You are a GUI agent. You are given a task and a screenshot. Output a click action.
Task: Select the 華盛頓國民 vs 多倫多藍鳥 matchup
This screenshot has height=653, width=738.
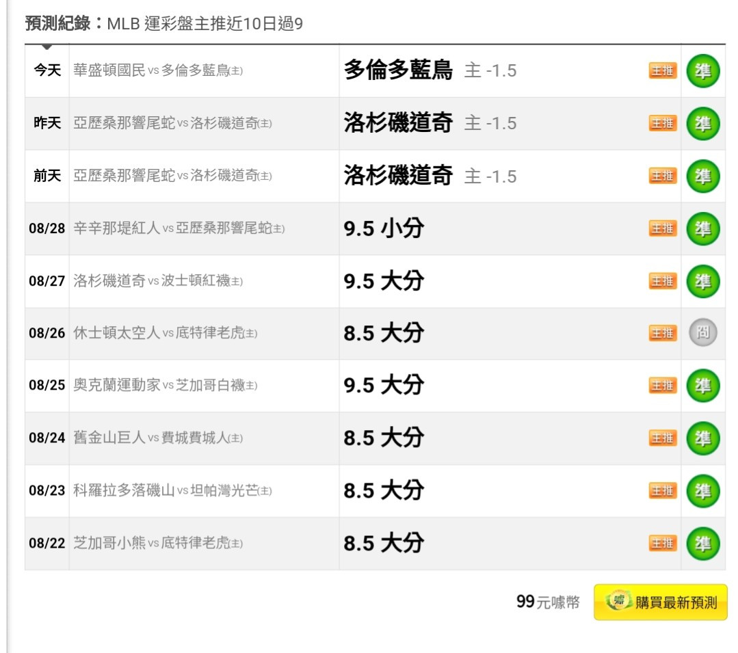coord(158,70)
